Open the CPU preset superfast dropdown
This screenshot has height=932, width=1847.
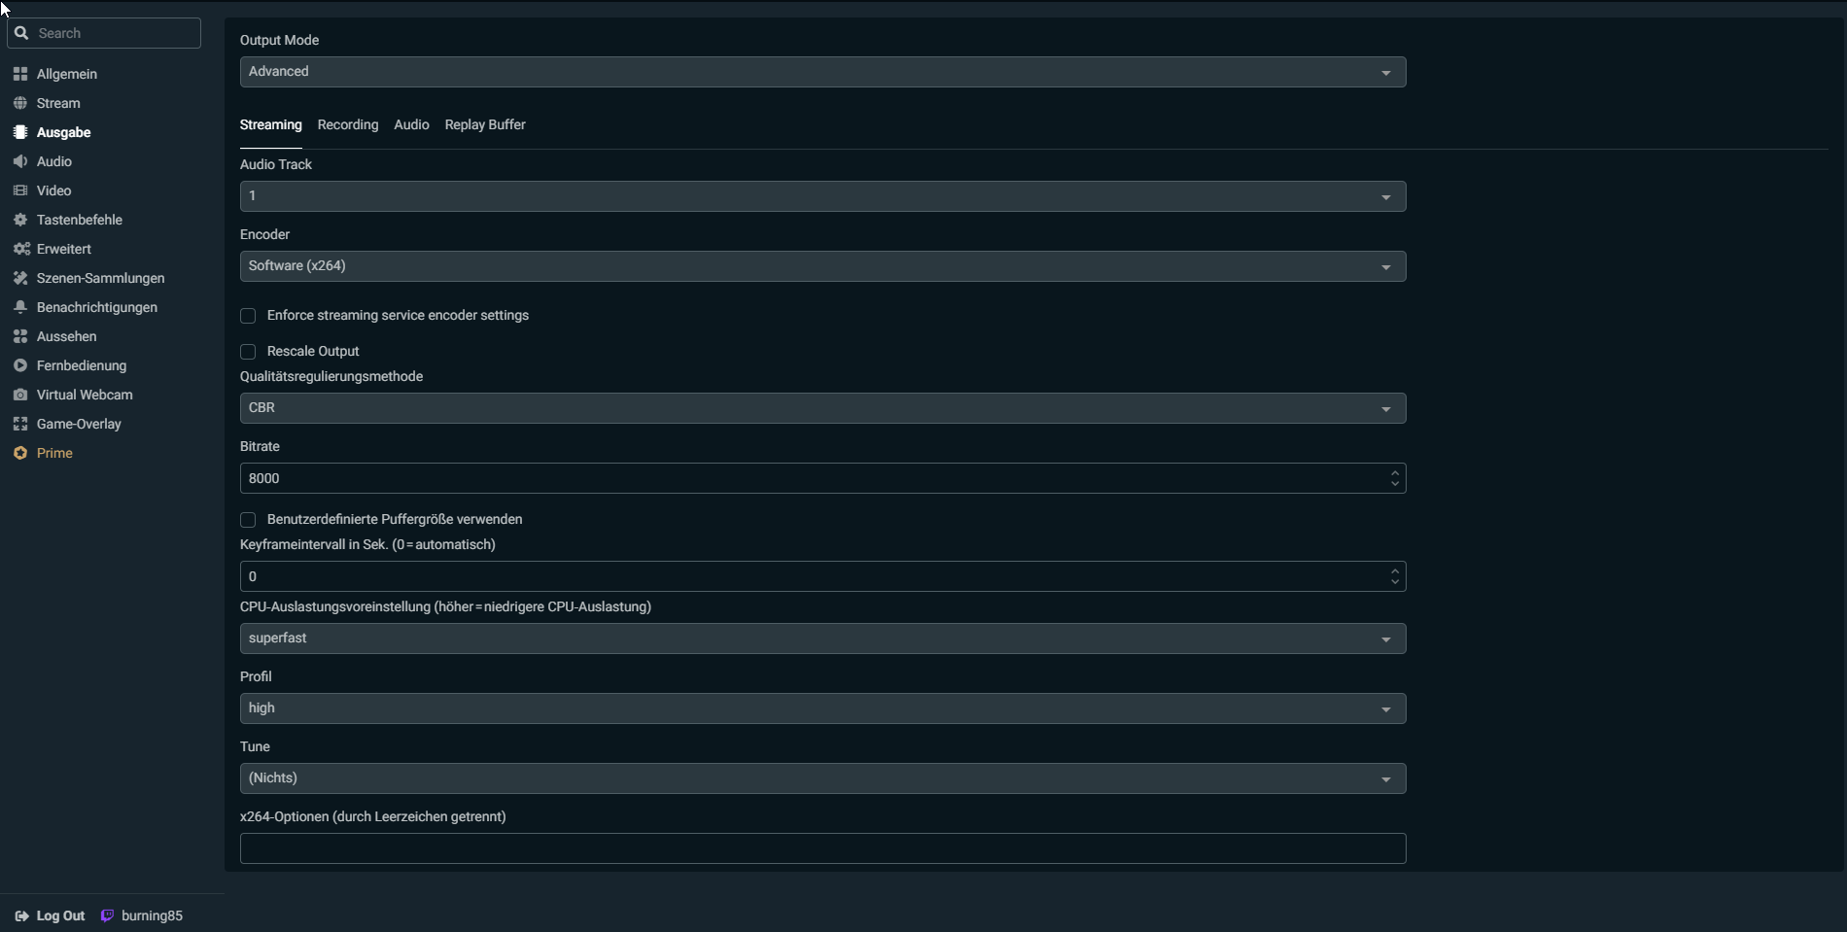click(822, 639)
